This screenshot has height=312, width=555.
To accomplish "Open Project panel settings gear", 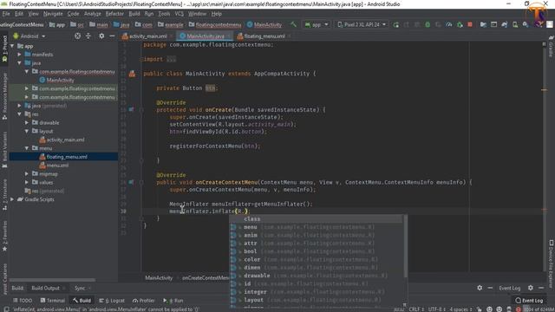I will tap(101, 36).
